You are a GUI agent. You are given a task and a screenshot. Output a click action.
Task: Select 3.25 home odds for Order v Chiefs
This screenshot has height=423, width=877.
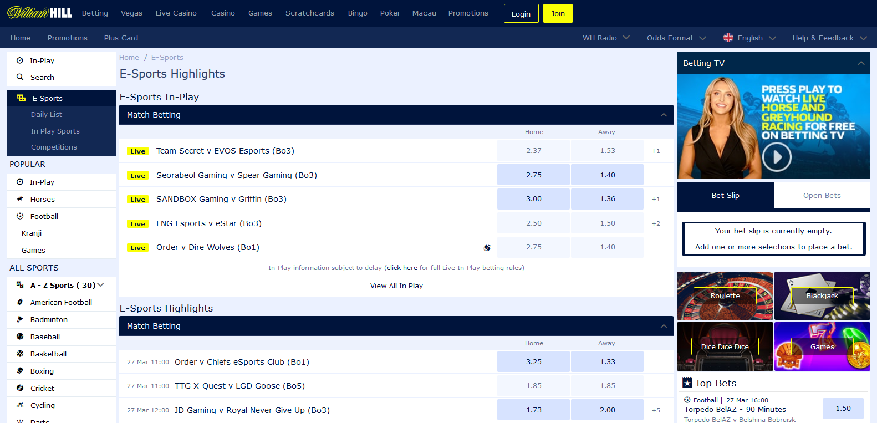coord(533,361)
